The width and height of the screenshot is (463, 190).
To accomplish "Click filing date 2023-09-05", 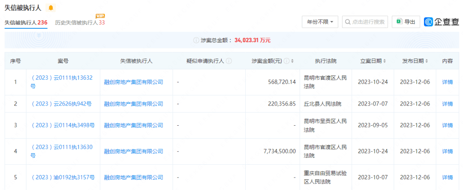I will click(373, 125).
